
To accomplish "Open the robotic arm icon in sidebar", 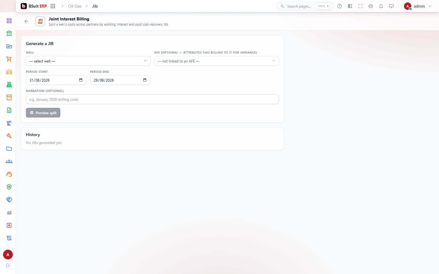I will point(9,123).
